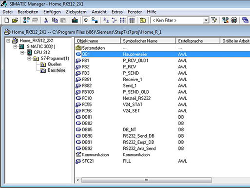Screen dimensions: 250x188
Task: Sort by Symbolischer Name column header
Action: coord(148,41)
